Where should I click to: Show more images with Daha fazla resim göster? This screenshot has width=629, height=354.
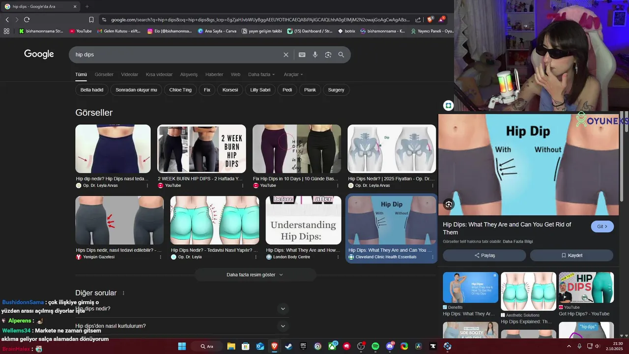[255, 275]
